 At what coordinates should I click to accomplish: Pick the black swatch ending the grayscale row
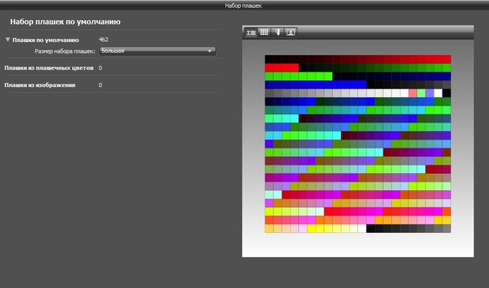(446, 93)
